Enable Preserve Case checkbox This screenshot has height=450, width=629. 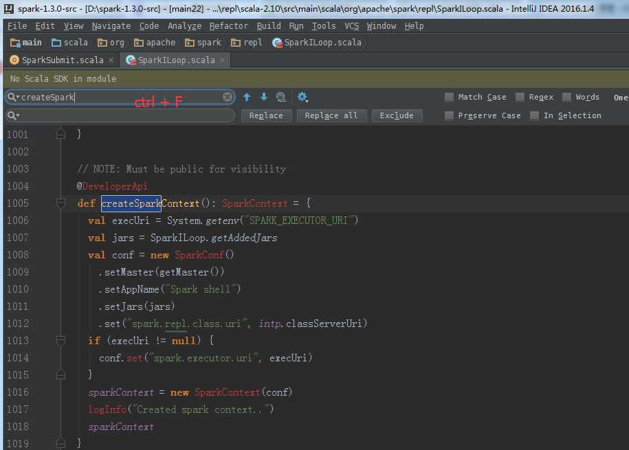pyautogui.click(x=450, y=115)
